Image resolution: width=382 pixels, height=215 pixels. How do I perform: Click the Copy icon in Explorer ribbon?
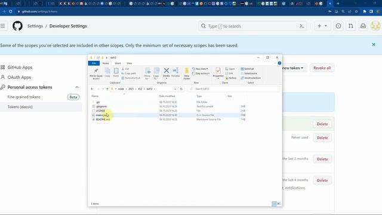pyautogui.click(x=107, y=72)
